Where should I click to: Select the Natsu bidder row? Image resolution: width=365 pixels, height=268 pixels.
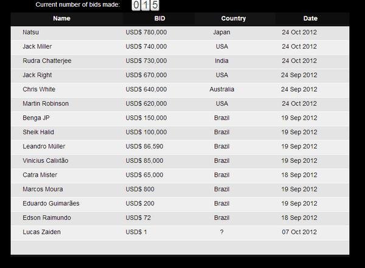point(30,32)
